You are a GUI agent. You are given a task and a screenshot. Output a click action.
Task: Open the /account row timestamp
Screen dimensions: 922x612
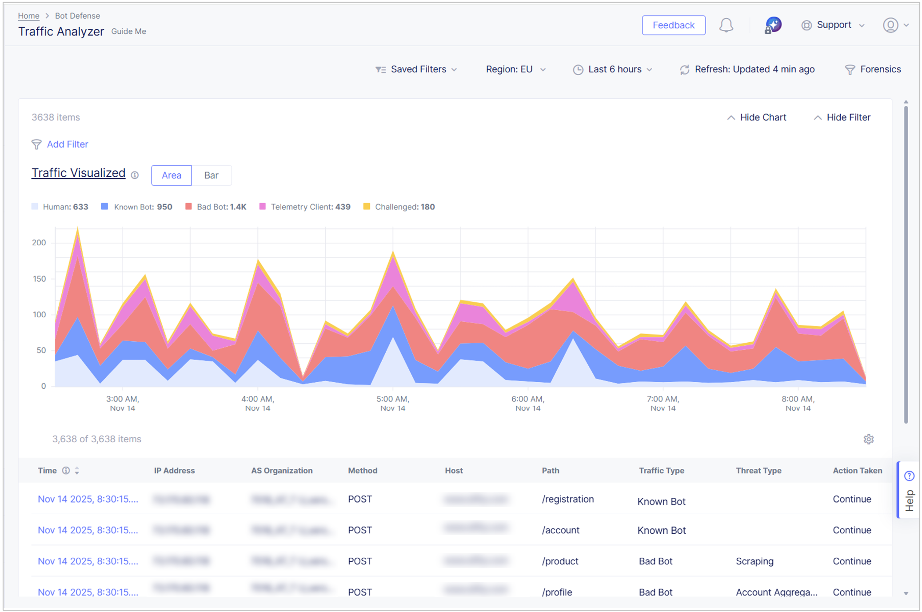(x=88, y=530)
